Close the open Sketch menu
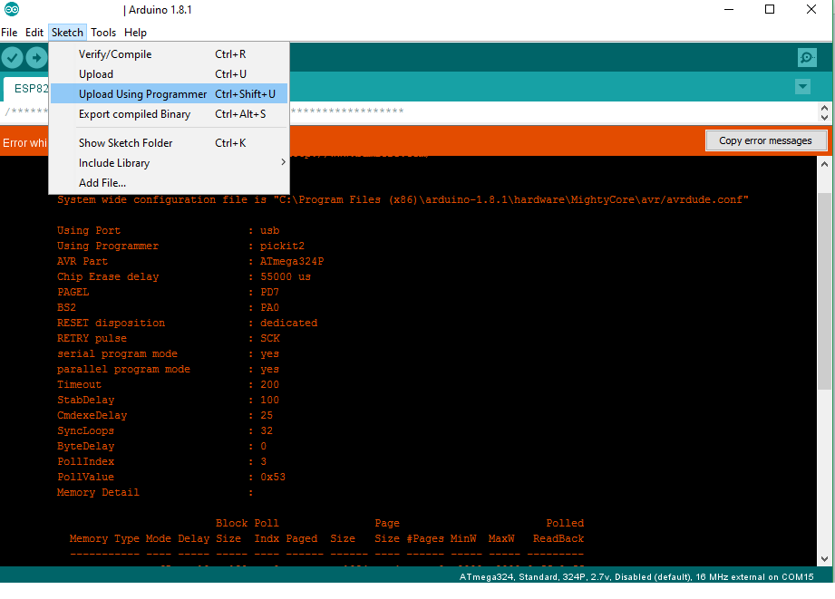835x599 pixels. pyautogui.click(x=67, y=33)
